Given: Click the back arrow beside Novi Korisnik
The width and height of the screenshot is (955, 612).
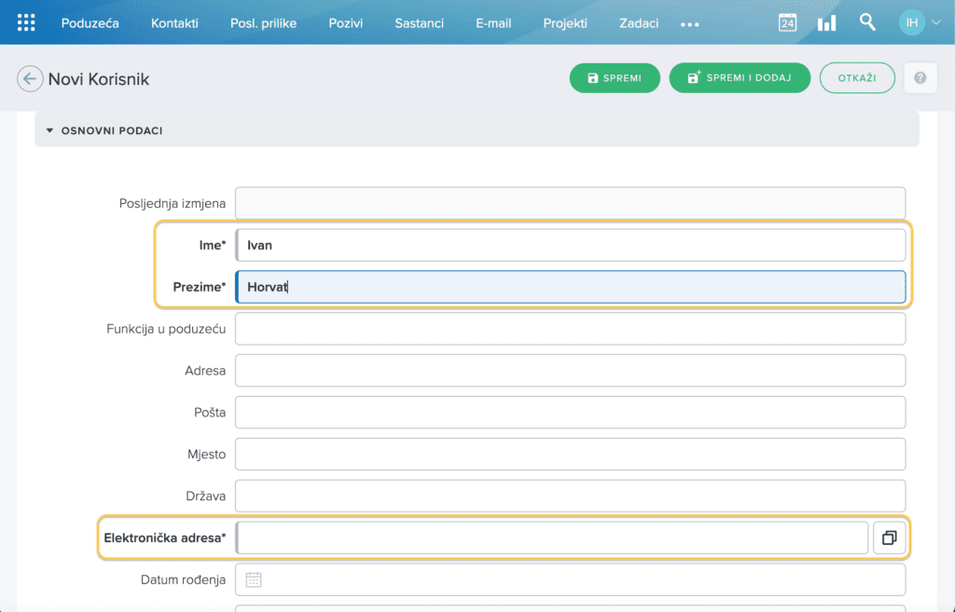Looking at the screenshot, I should tap(30, 79).
